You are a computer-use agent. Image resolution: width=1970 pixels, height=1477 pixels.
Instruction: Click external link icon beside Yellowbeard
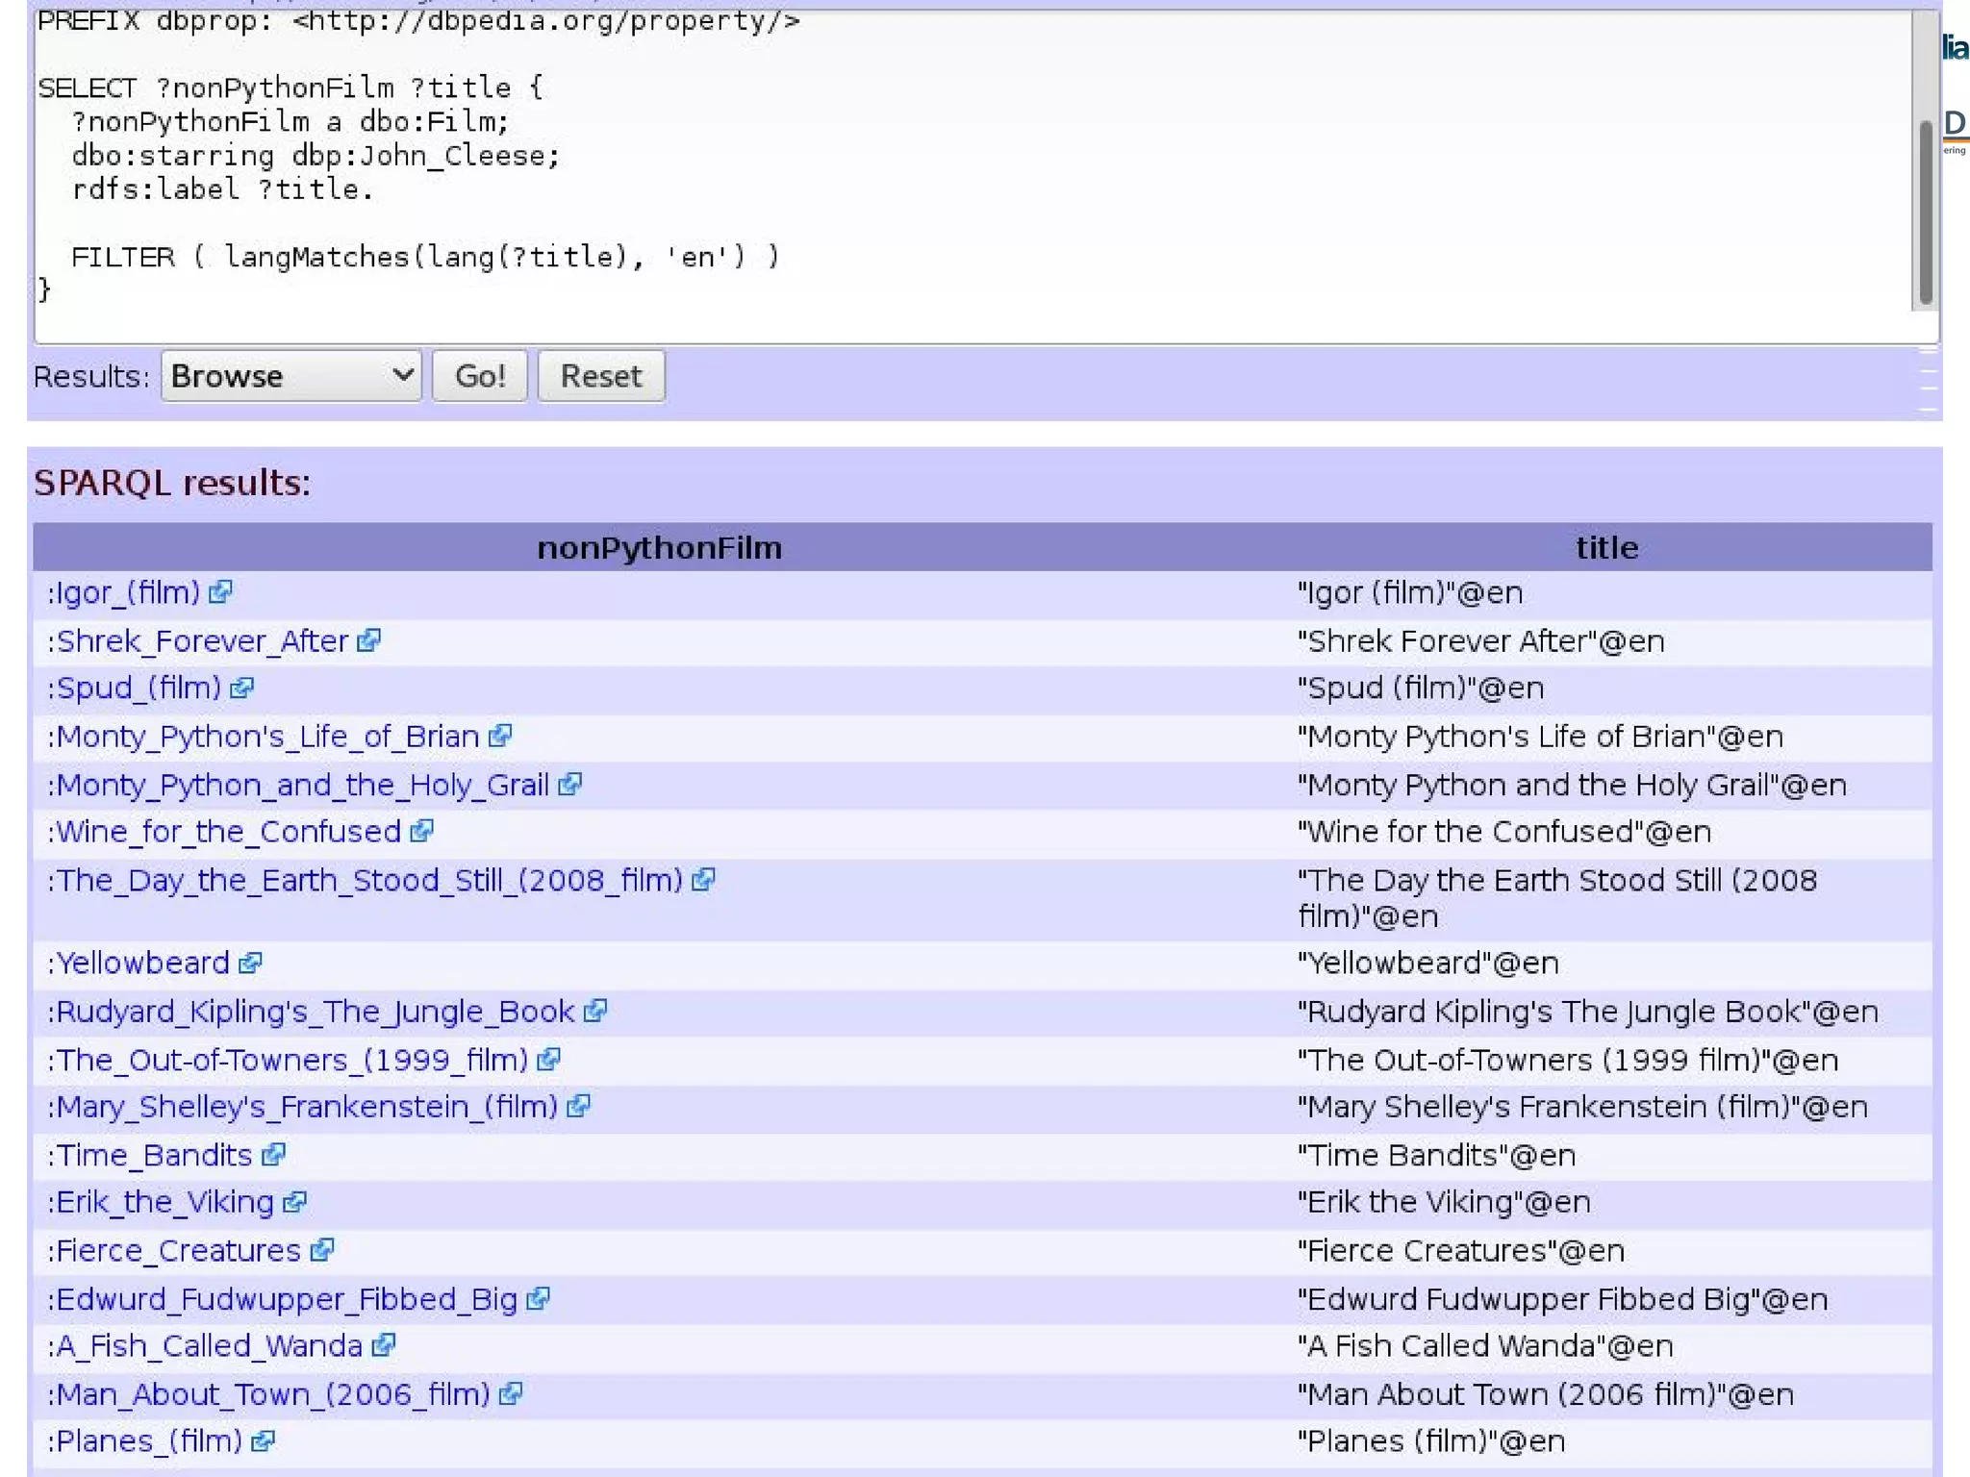(250, 963)
